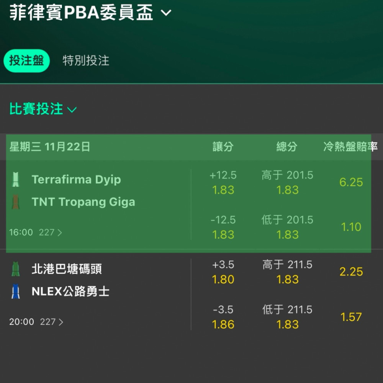
Task: Click the 冷熱盤賠率 column header
Action: pos(350,147)
